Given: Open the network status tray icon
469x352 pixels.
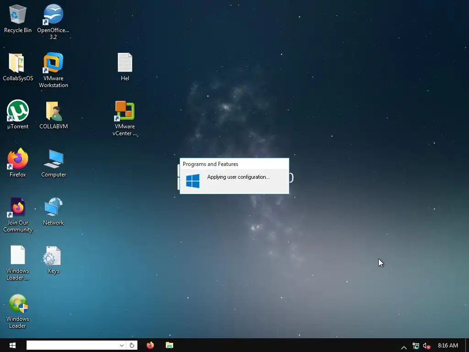Looking at the screenshot, I should click(415, 346).
